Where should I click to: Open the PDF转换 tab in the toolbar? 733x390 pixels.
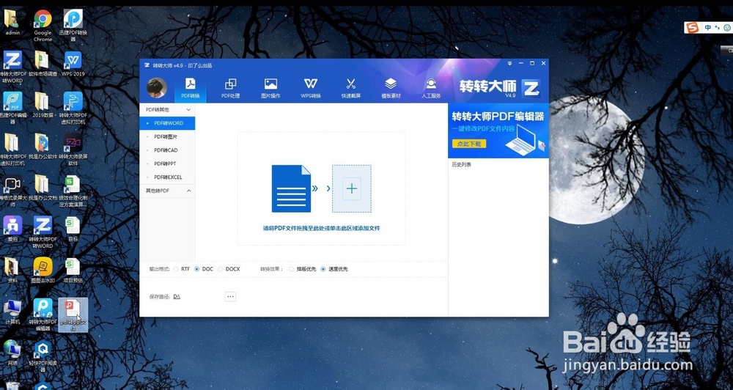(x=191, y=88)
